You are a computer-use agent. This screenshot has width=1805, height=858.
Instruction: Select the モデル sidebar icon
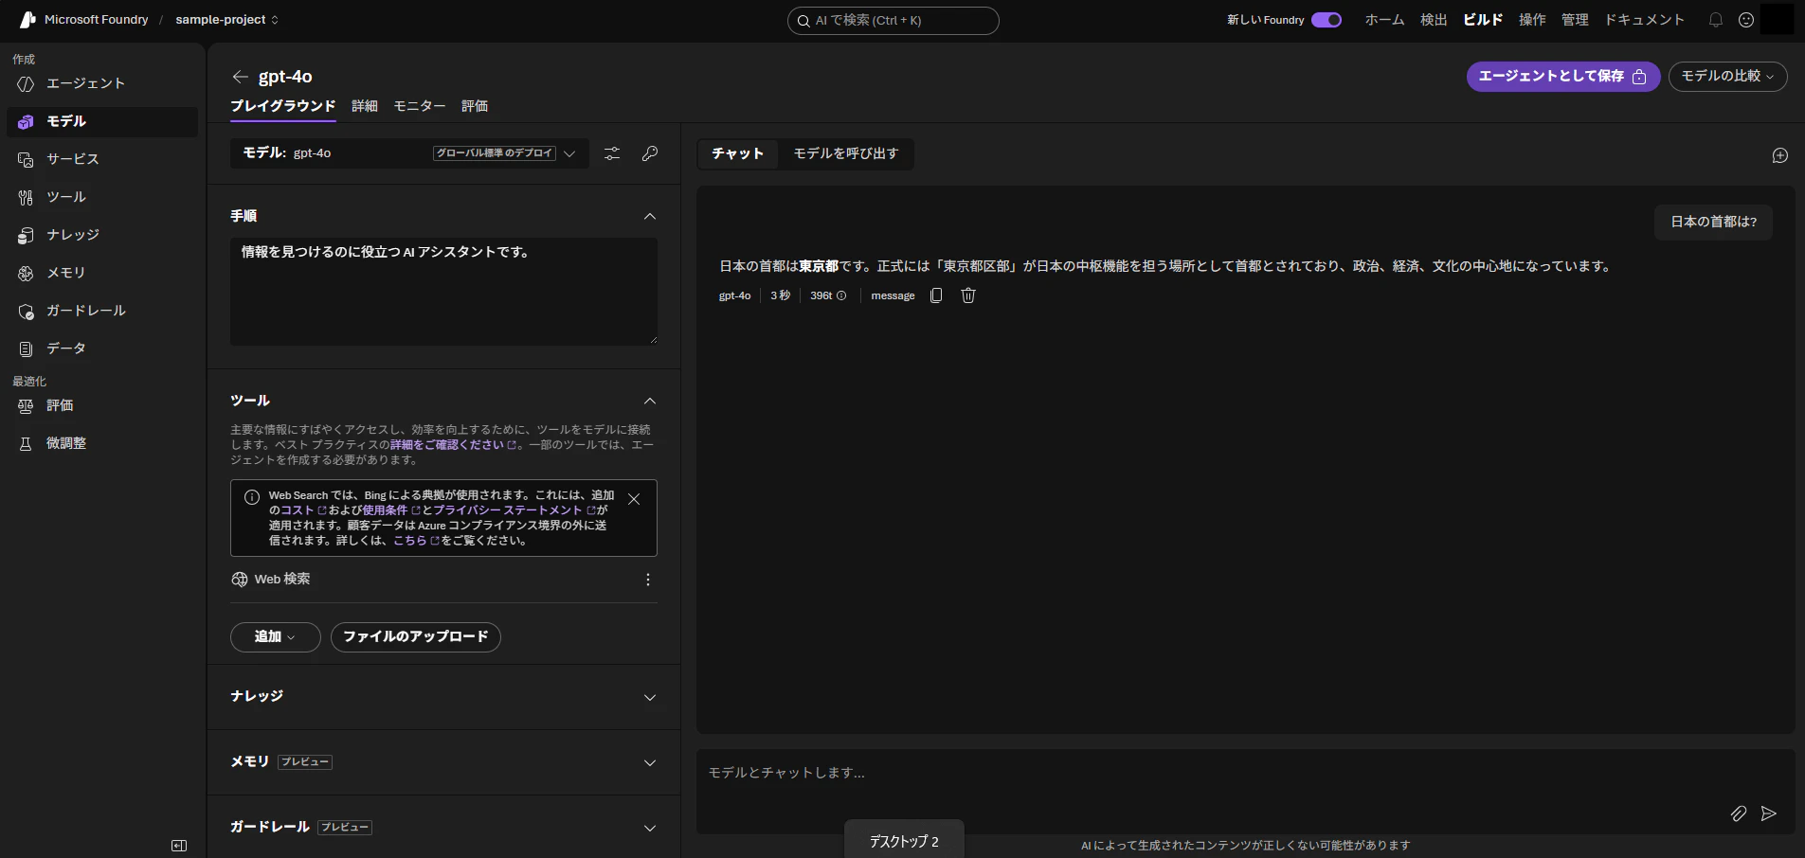(26, 121)
